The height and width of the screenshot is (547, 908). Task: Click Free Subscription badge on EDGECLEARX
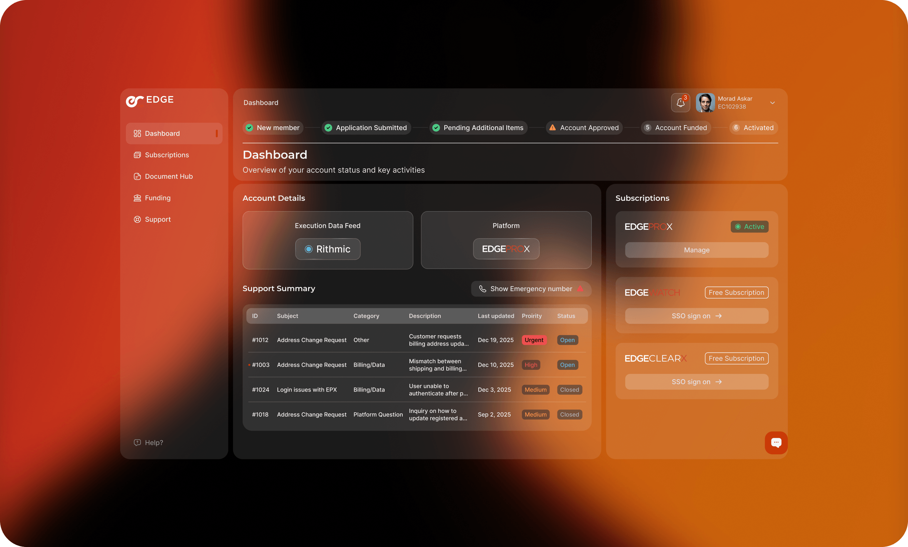coord(736,359)
